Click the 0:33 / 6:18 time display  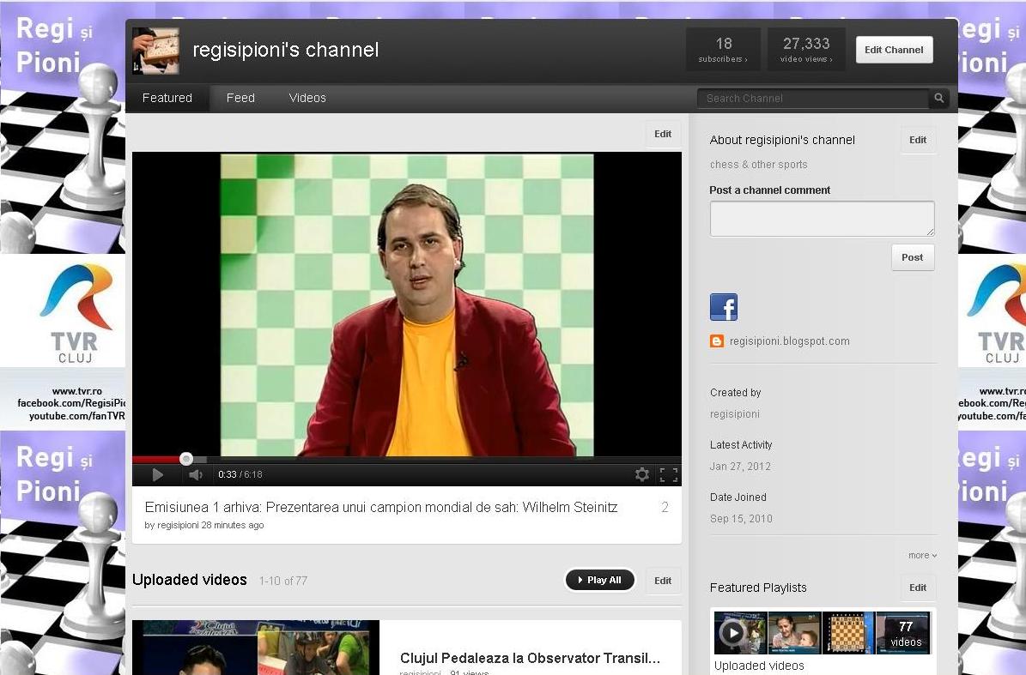point(240,474)
